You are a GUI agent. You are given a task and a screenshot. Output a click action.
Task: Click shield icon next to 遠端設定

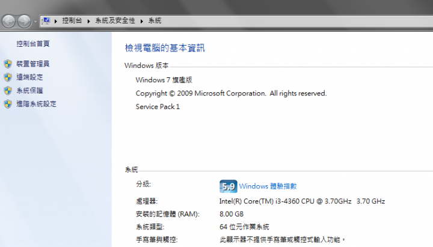[x=8, y=77]
